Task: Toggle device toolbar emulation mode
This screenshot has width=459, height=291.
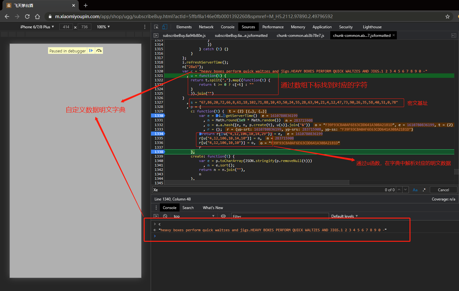Action: point(165,27)
